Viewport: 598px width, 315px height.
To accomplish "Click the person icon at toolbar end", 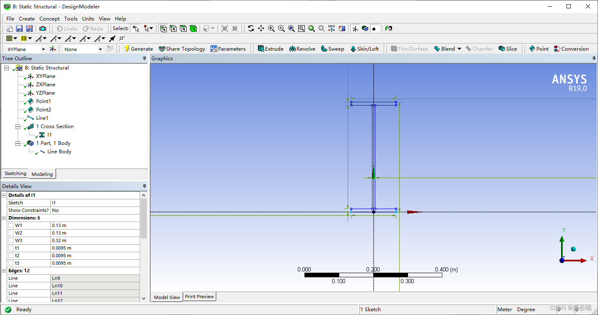I will pos(389,28).
